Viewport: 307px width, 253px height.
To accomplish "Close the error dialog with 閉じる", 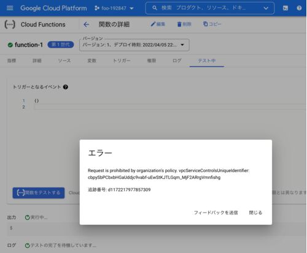I will (255, 213).
